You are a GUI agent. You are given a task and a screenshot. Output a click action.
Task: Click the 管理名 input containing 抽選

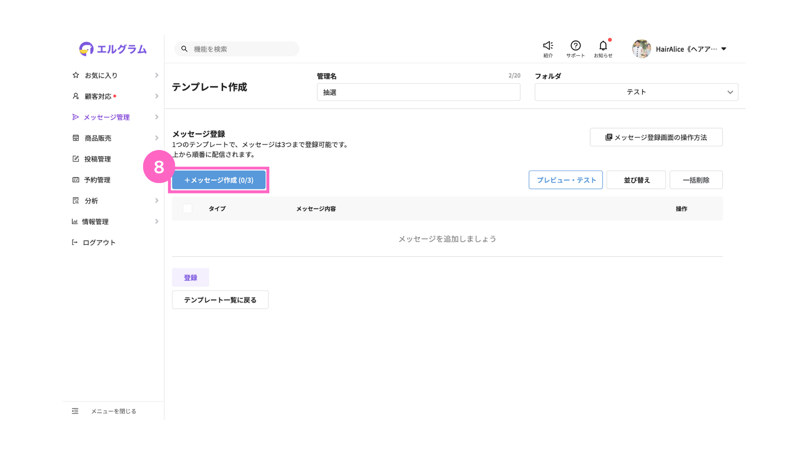pyautogui.click(x=418, y=92)
